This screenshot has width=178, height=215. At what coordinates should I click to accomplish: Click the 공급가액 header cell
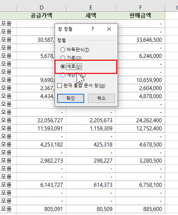tap(41, 15)
